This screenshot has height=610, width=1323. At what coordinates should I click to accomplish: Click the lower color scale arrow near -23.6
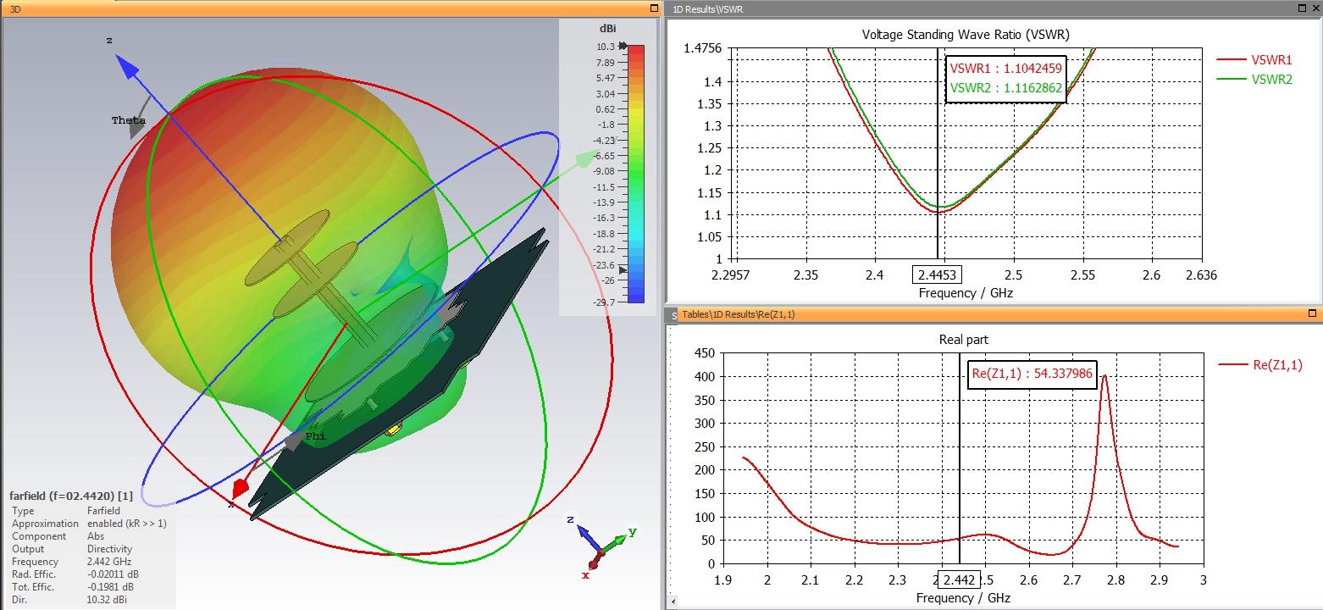click(624, 271)
